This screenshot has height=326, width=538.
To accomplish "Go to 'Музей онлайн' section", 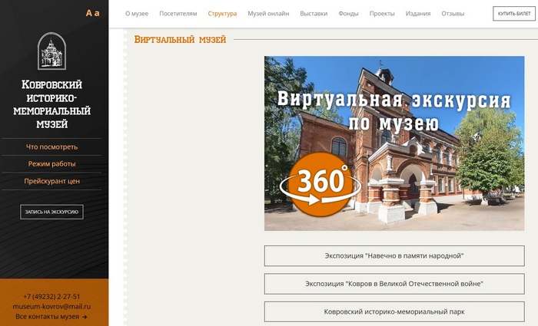I will 267,14.
